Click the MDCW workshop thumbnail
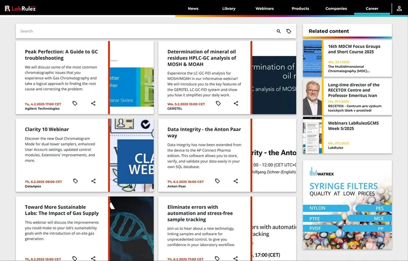The width and height of the screenshot is (408, 261). tap(312, 58)
